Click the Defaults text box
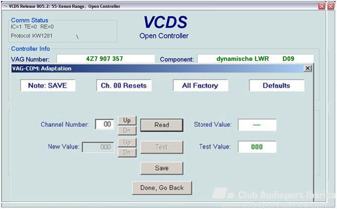 276,86
